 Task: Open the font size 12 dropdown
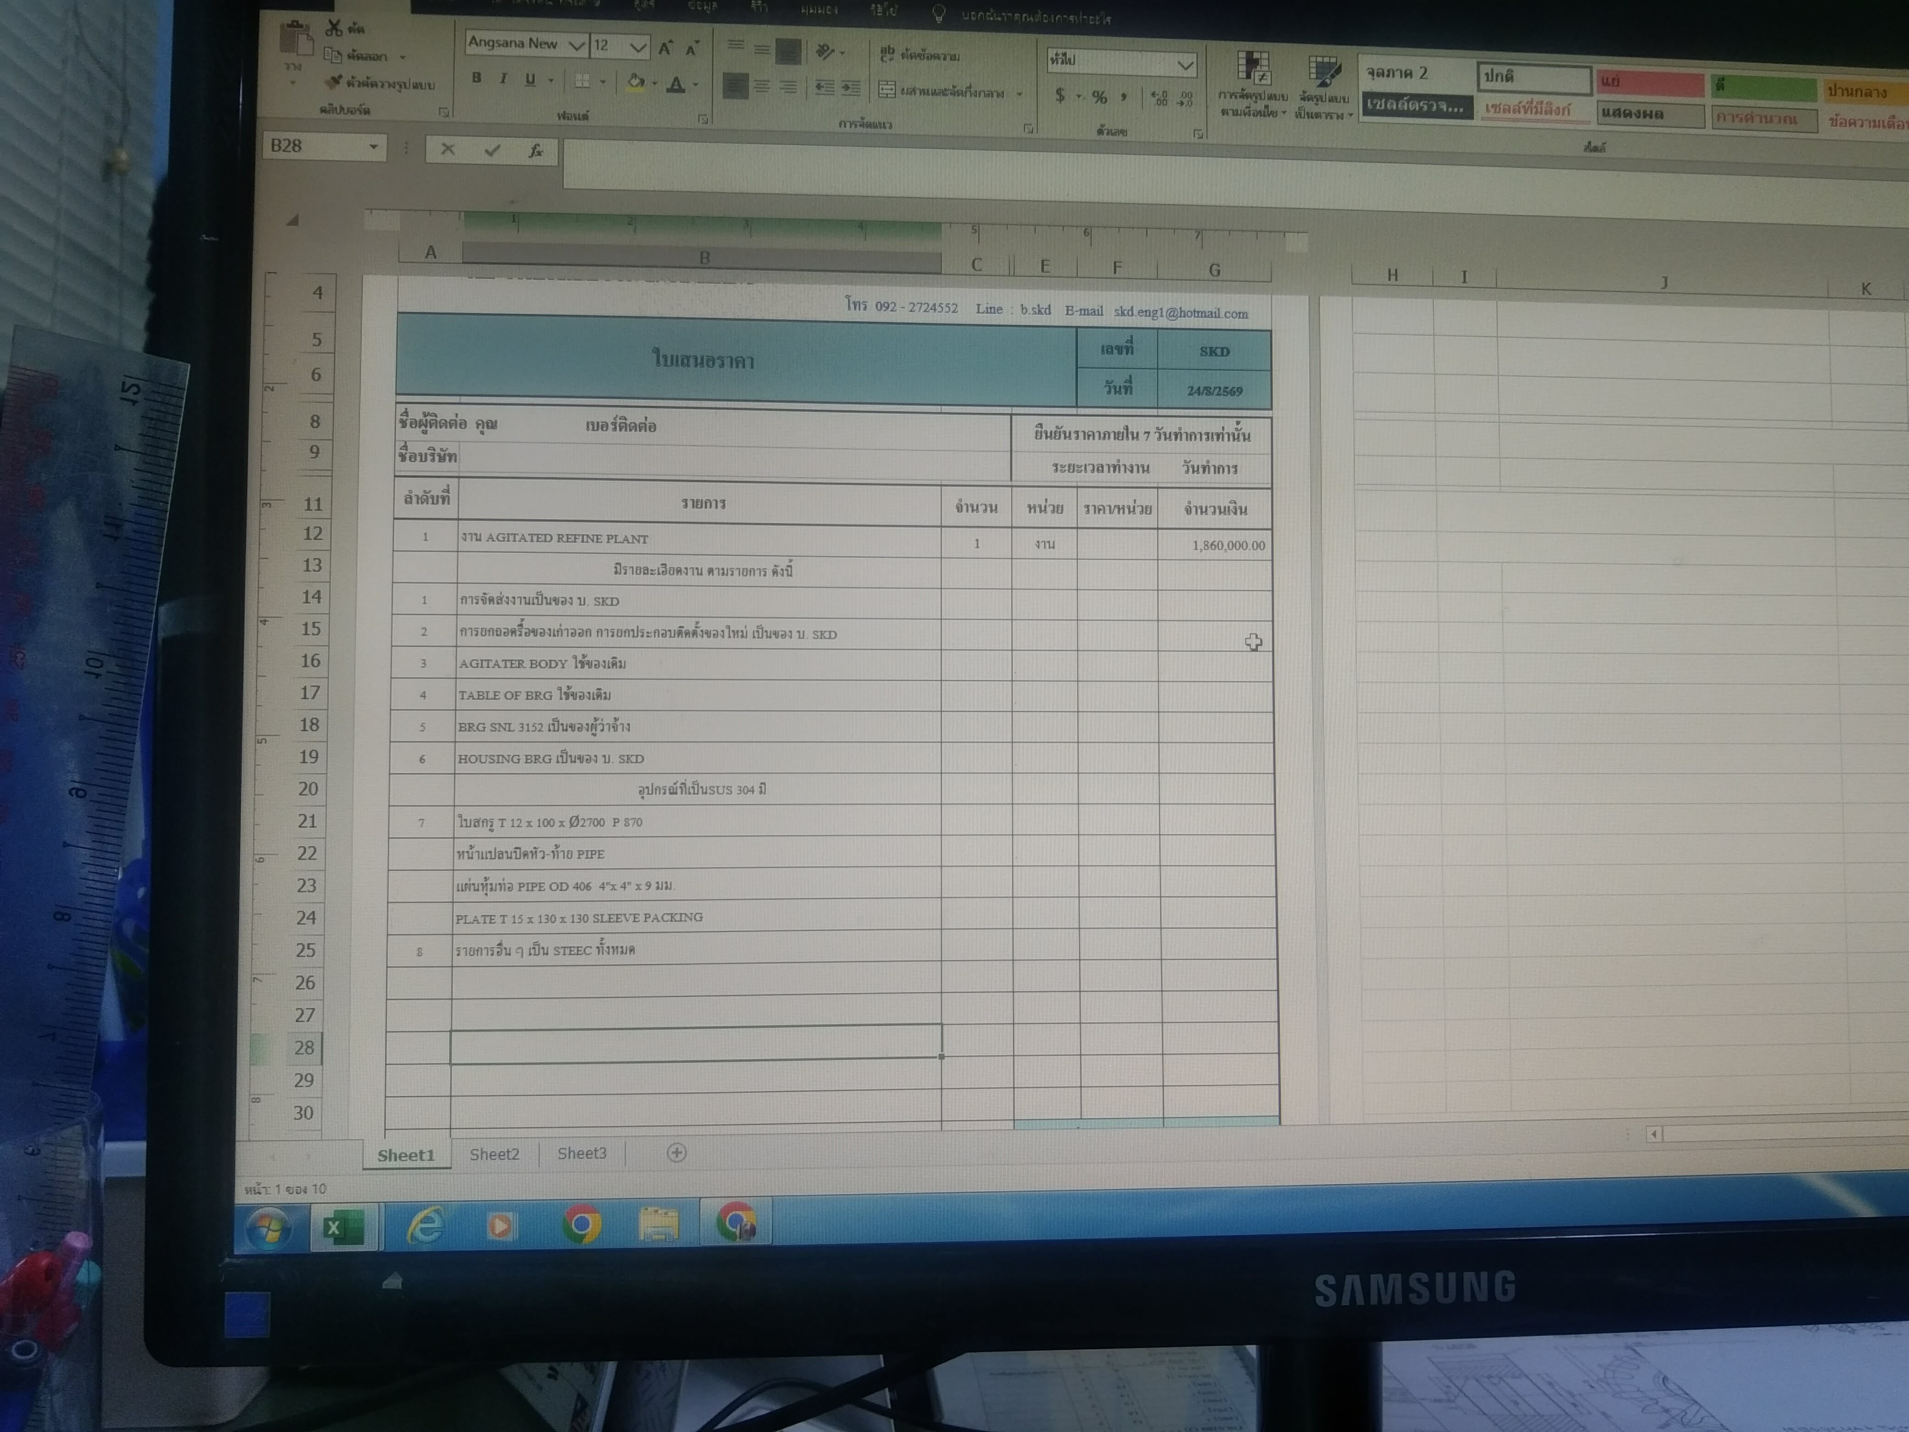pos(638,47)
